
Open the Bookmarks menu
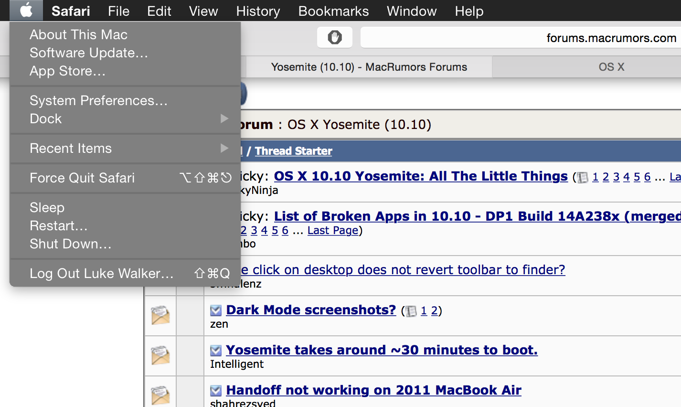click(x=333, y=11)
